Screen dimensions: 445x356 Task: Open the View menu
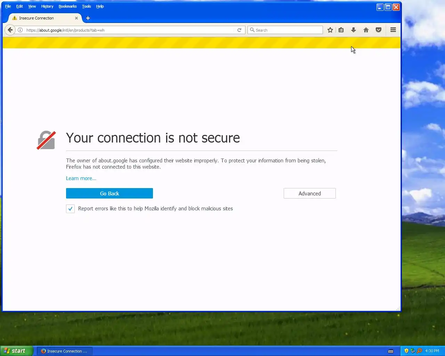32,6
